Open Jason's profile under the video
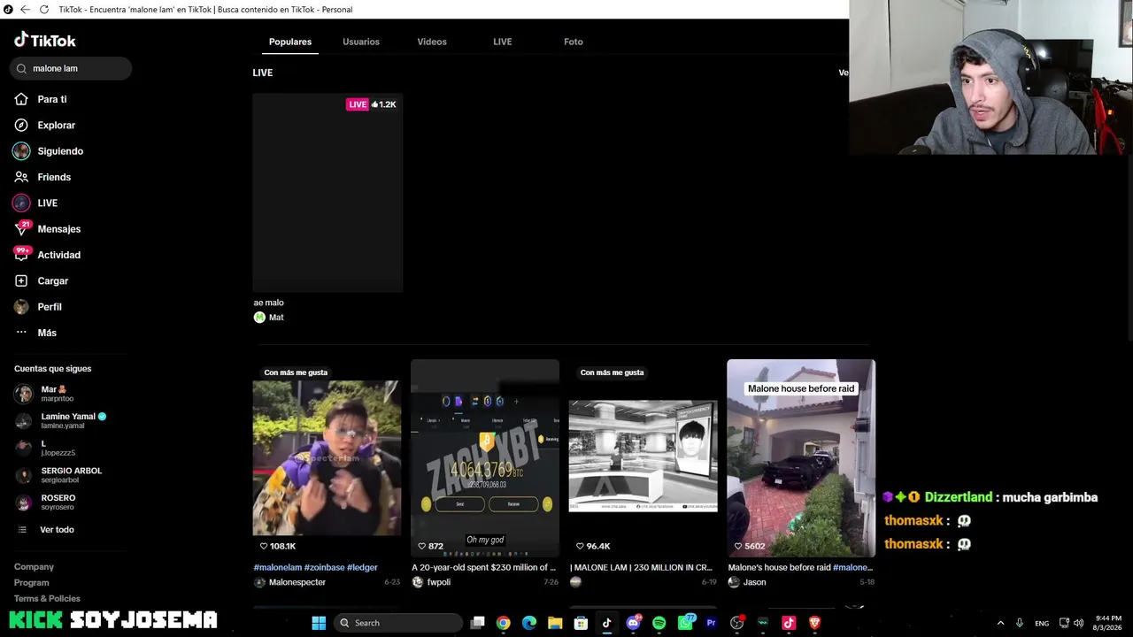1133x637 pixels. (x=747, y=582)
